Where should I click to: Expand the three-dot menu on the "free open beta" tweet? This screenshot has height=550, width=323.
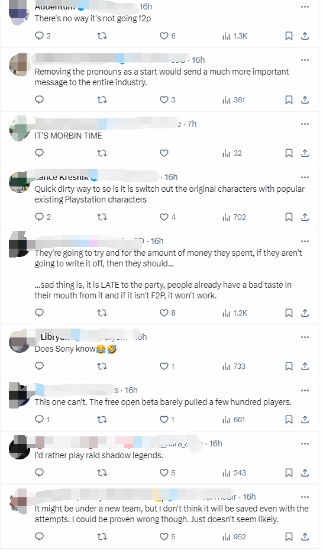point(305,390)
